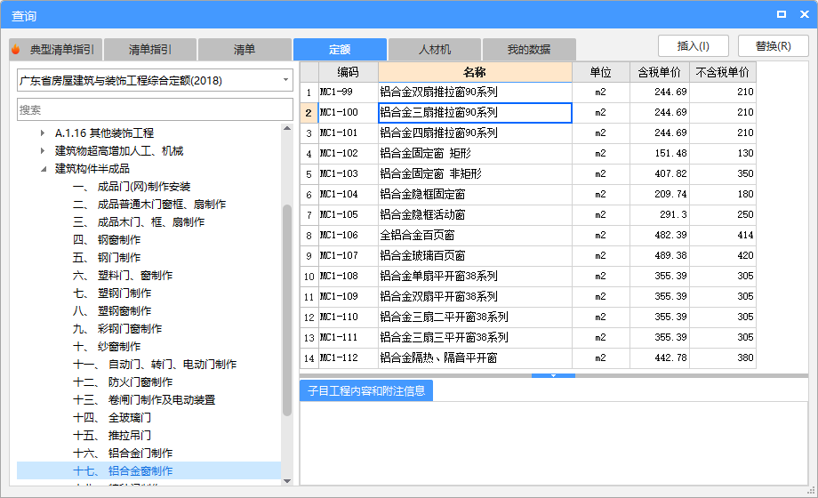Viewport: 818px width, 498px height.
Task: Open the 子目工程内容和附注信息 tab
Action: 366,390
